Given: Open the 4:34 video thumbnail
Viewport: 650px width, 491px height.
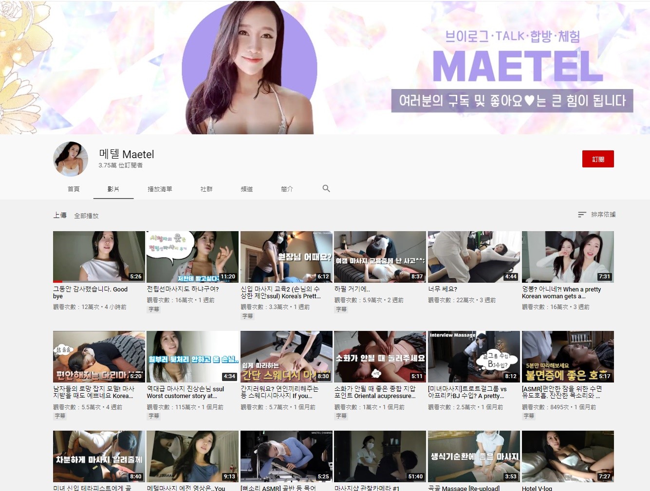Looking at the screenshot, I should point(193,357).
